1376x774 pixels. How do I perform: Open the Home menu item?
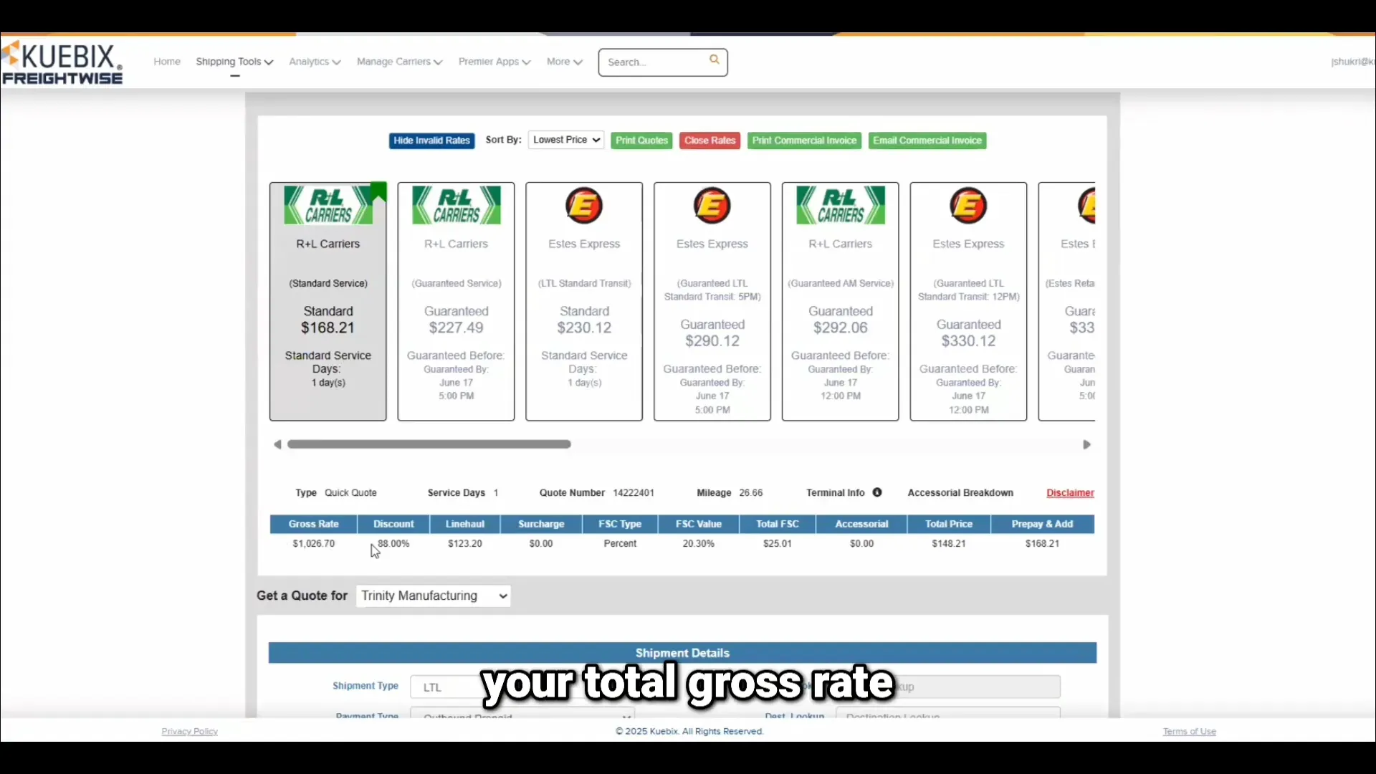[x=166, y=62]
